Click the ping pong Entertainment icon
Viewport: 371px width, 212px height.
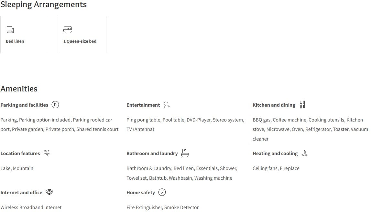[167, 105]
